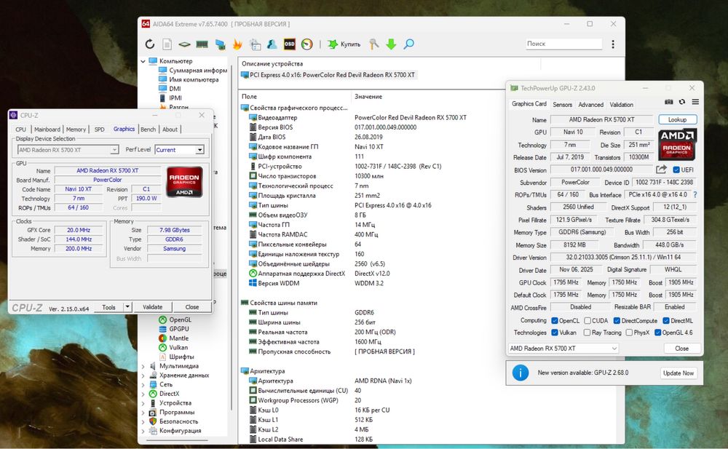Open the SPD tab in CPU-Z

click(x=99, y=130)
